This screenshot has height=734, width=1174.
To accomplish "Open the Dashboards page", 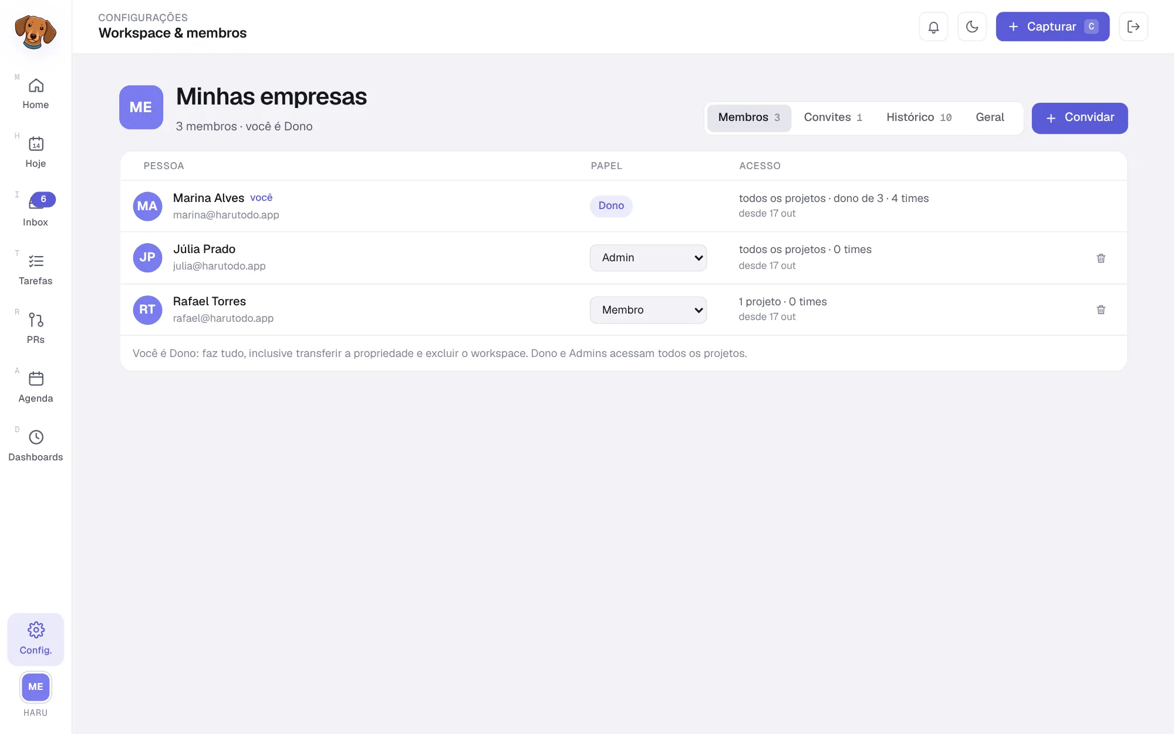I will [x=36, y=446].
